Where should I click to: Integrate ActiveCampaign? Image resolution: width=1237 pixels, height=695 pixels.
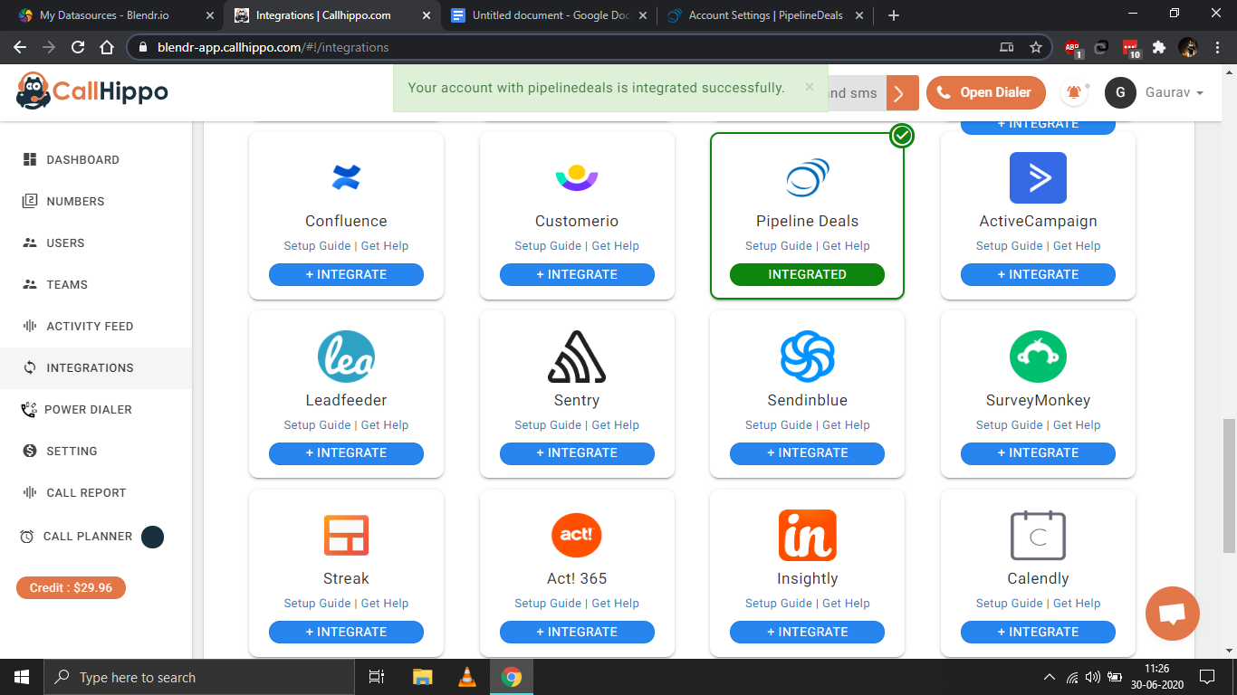[x=1038, y=274]
